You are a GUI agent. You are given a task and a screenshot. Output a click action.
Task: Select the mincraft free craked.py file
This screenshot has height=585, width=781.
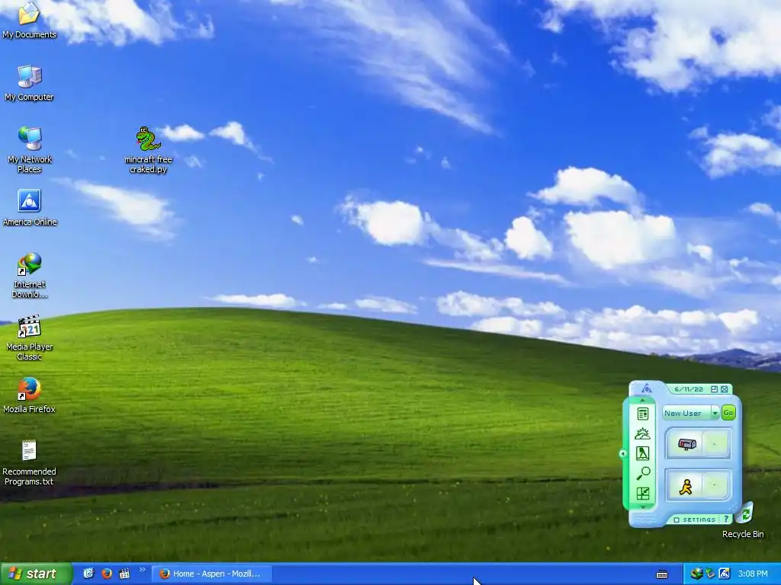(149, 150)
